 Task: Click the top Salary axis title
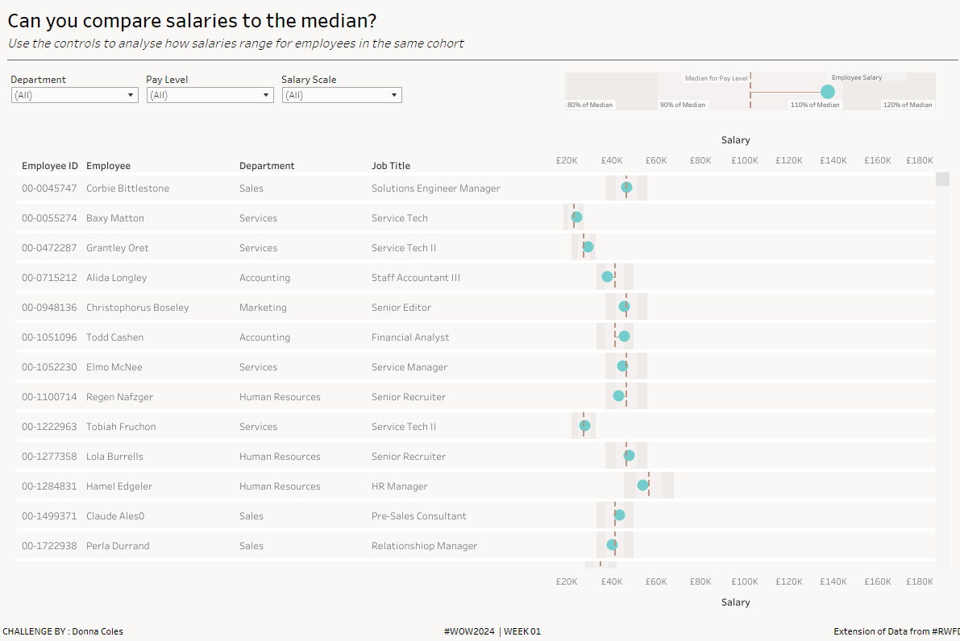735,140
